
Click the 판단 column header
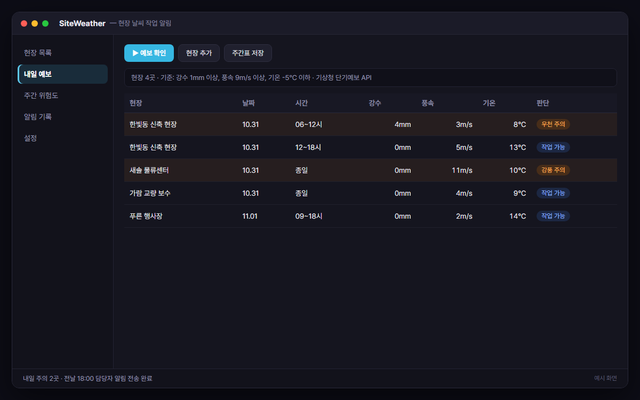click(543, 103)
